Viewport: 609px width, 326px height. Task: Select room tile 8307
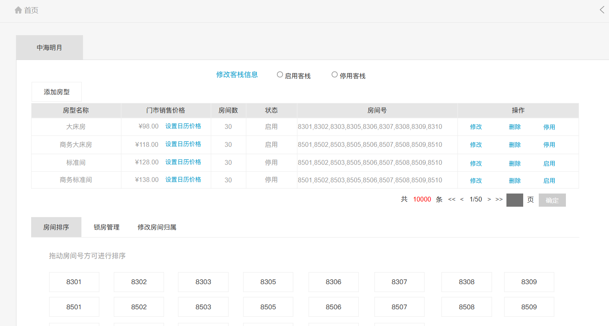399,282
